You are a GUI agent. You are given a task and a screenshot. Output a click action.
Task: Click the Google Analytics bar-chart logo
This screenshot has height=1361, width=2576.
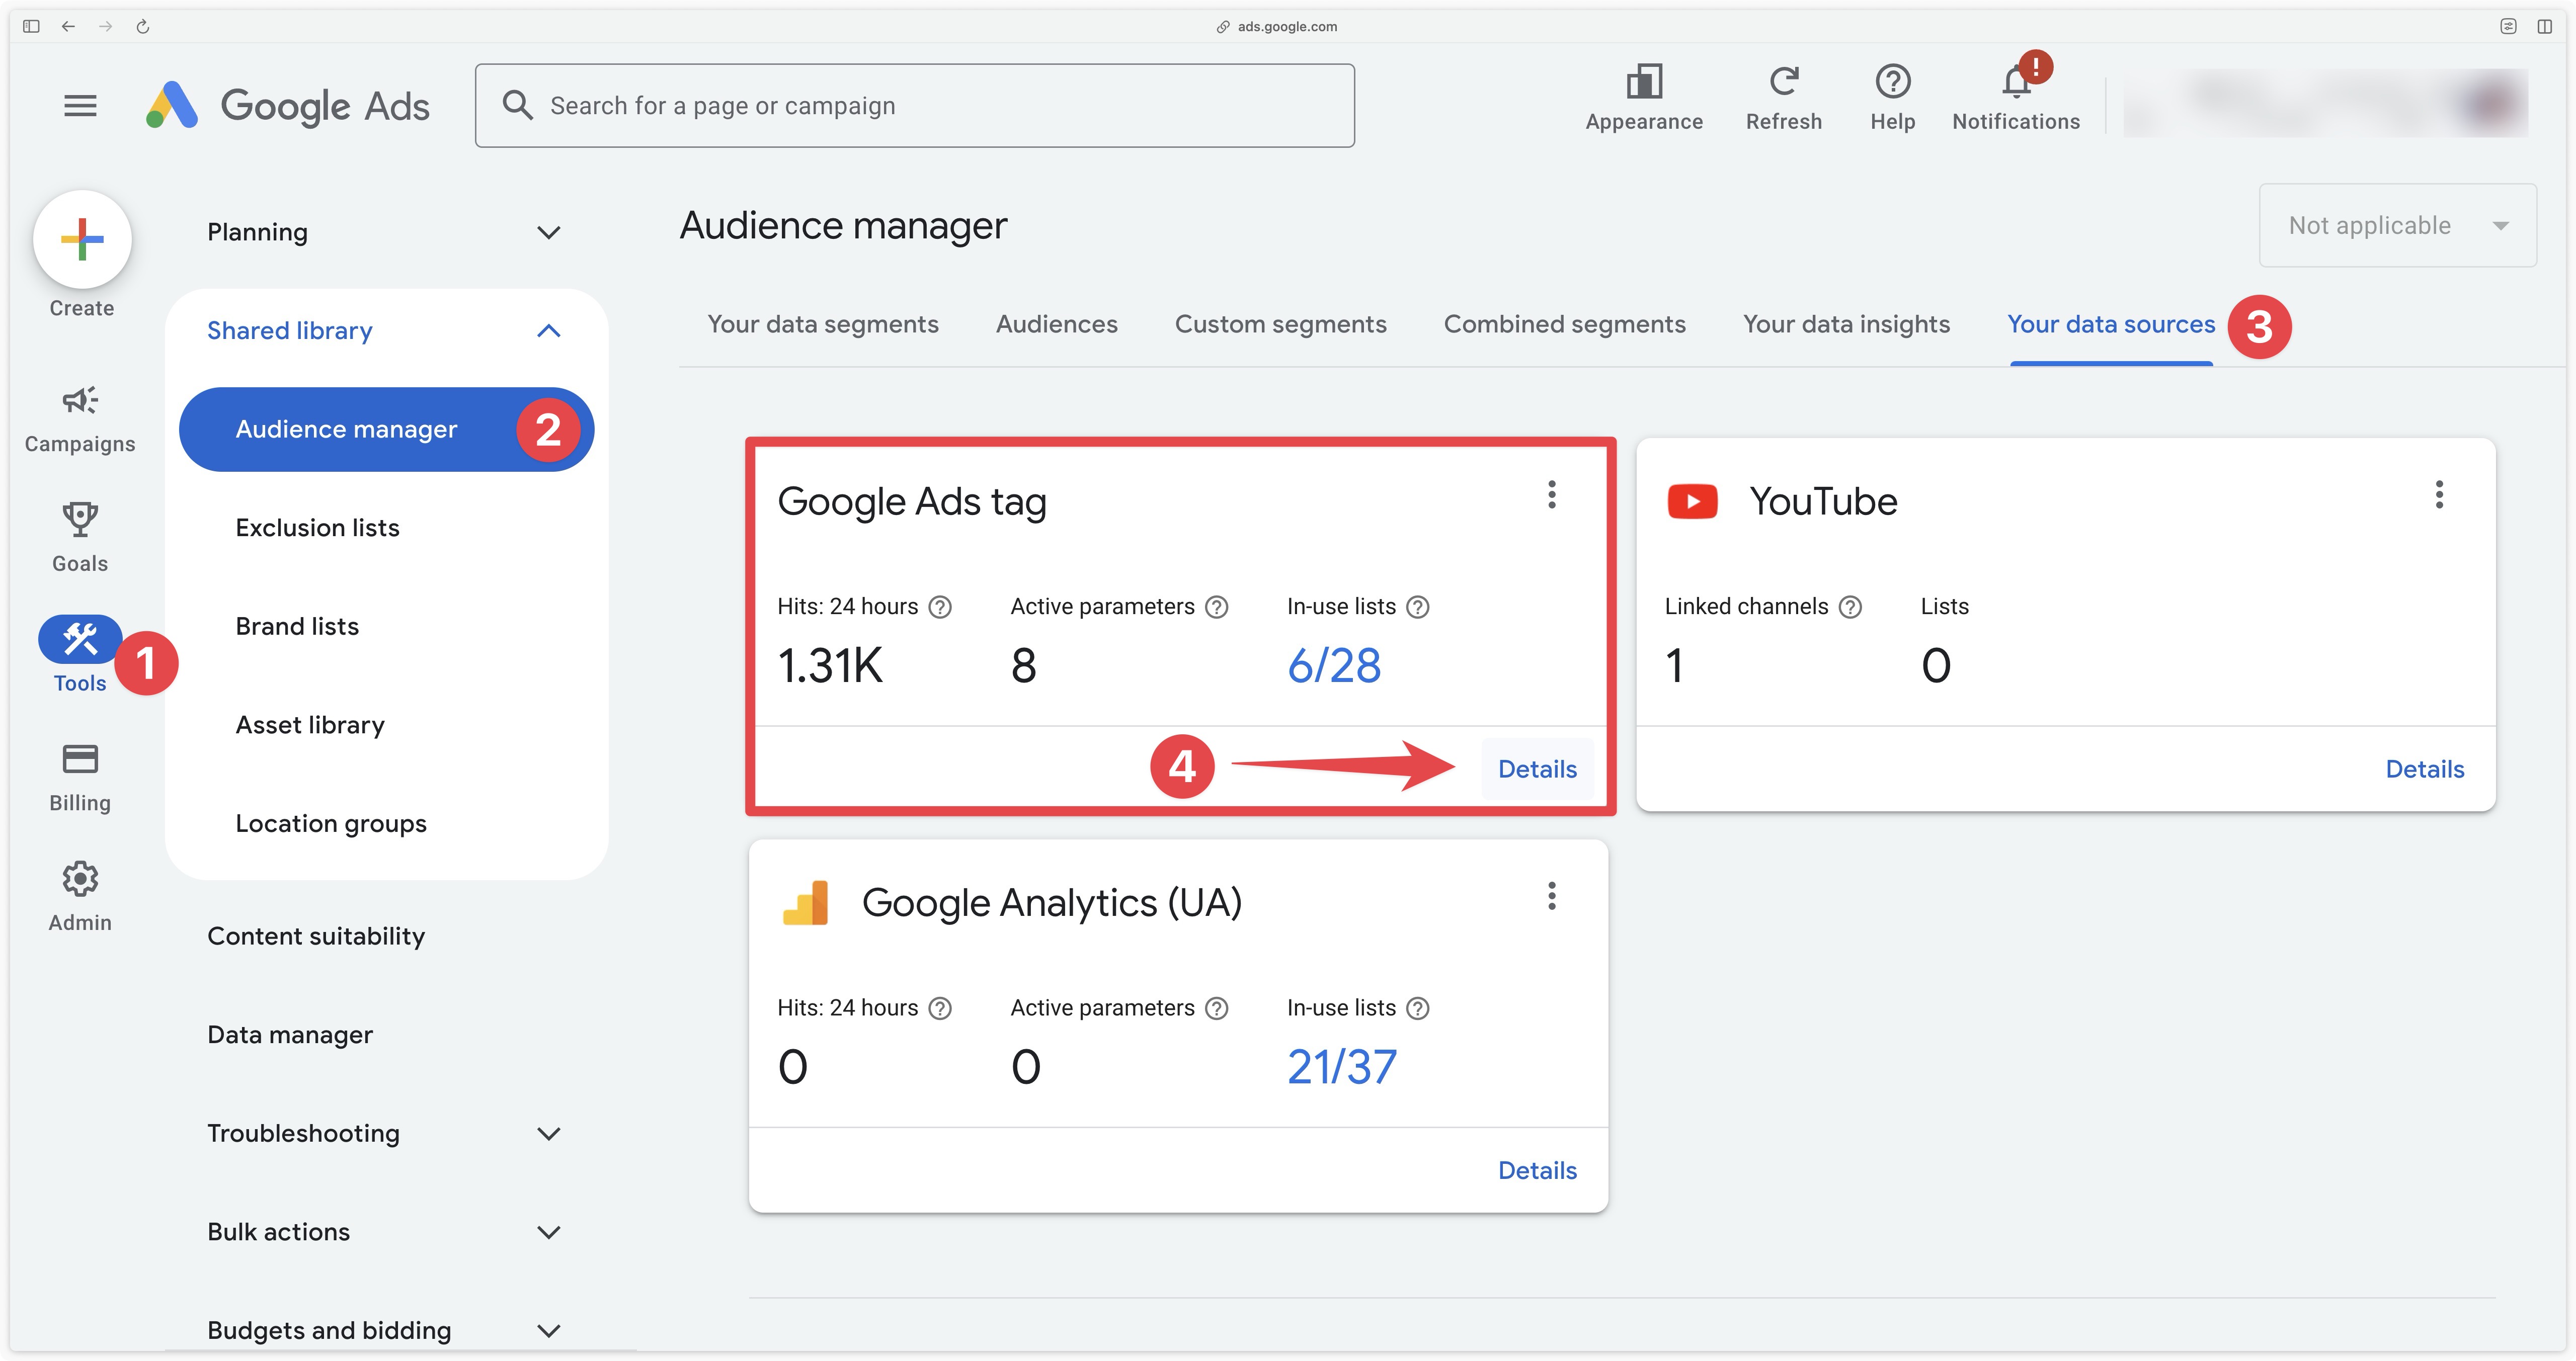805,902
